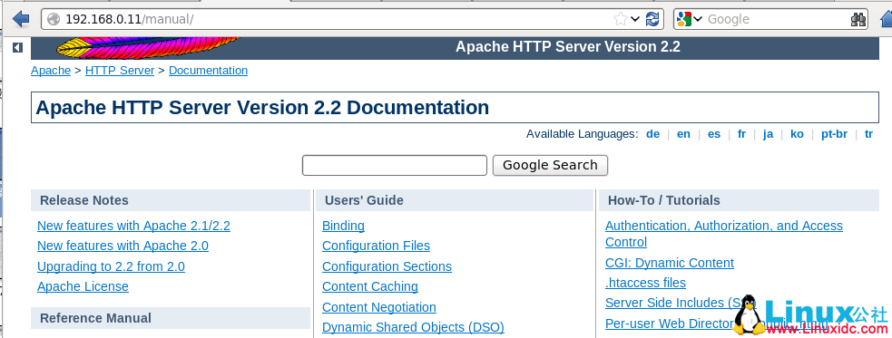Open Authentication, Authorization, and Access Control link
The width and height of the screenshot is (892, 338).
tap(723, 234)
